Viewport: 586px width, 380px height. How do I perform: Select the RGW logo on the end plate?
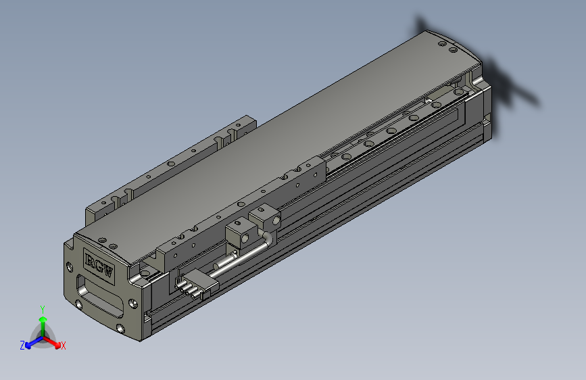tap(99, 266)
